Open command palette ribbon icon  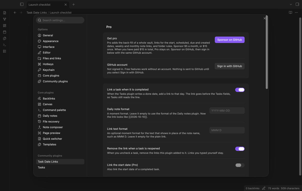click(5, 45)
